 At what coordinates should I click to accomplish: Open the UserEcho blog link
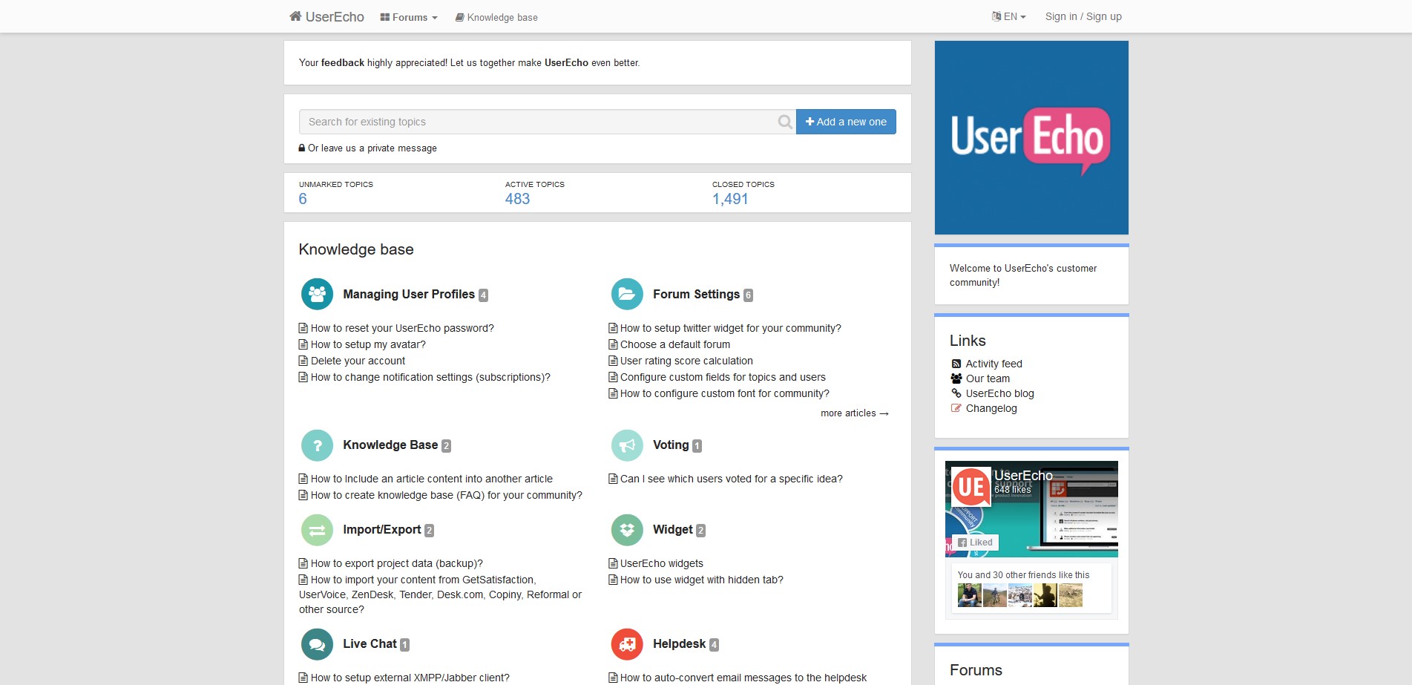[999, 393]
